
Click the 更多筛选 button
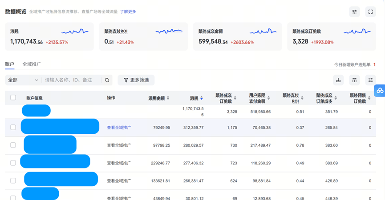pos(136,80)
